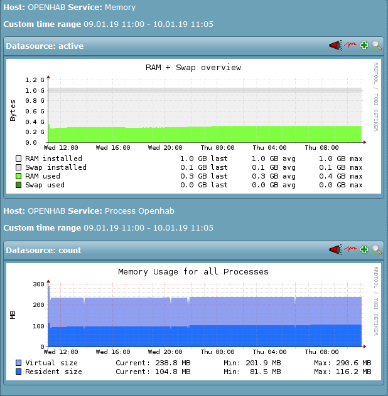This screenshot has width=388, height=396.
Task: Click the RAM used light green legend swatch
Action: 19,177
